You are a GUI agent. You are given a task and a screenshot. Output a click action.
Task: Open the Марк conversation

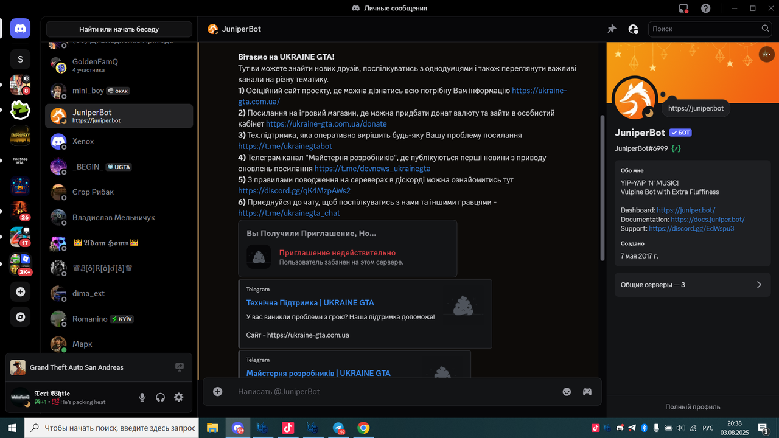(119, 344)
